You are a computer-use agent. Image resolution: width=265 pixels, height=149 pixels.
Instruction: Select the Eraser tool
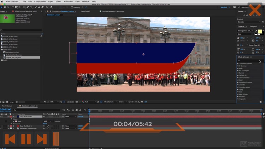[x=43, y=7]
